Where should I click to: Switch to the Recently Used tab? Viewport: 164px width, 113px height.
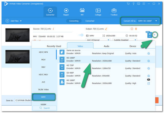pyautogui.click(x=54, y=46)
